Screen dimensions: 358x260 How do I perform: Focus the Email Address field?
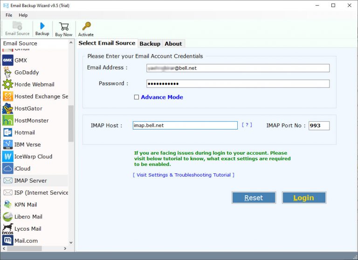(238, 68)
